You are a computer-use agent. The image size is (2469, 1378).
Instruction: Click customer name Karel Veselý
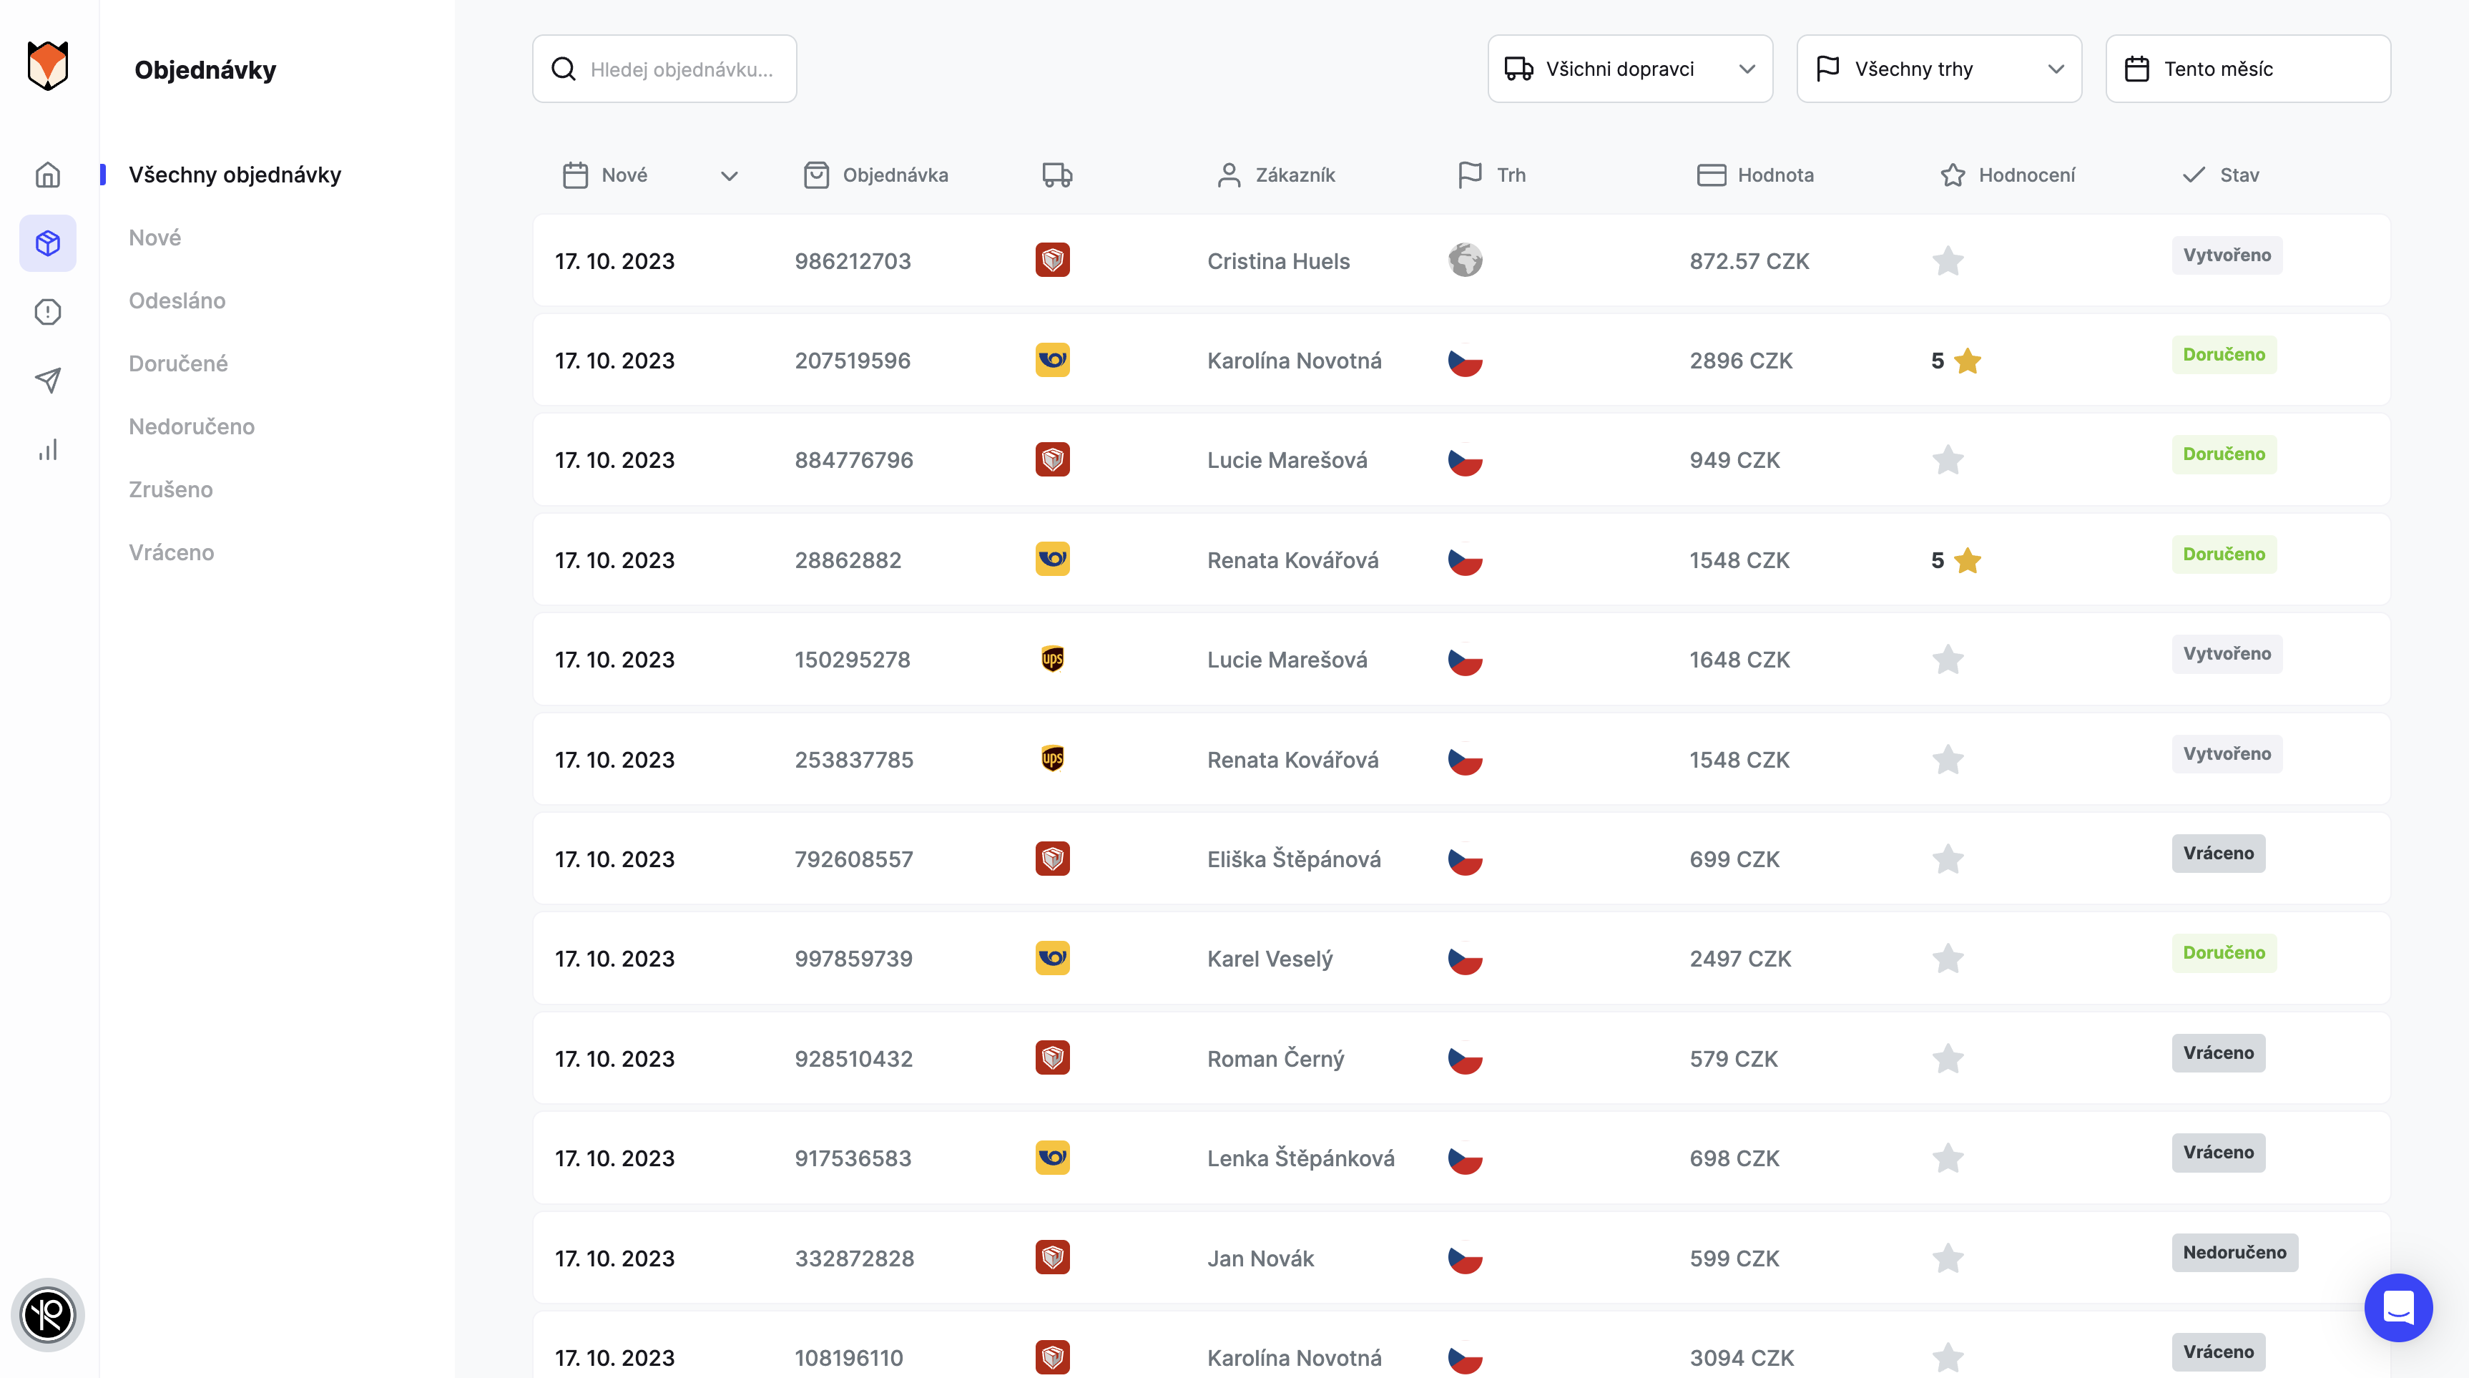(x=1270, y=959)
